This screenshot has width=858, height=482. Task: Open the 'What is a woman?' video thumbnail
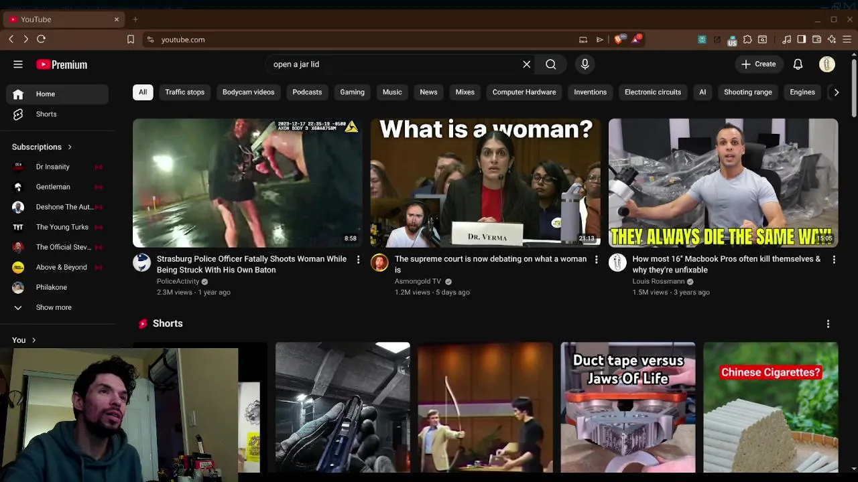[485, 183]
